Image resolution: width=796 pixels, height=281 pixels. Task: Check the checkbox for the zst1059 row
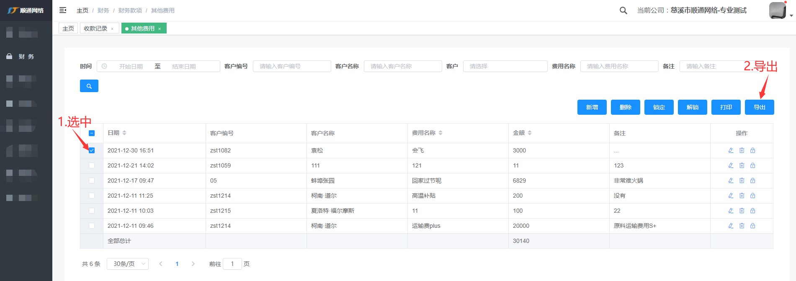click(92, 165)
